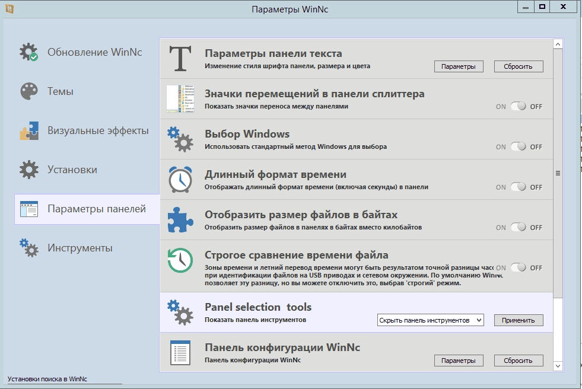Click the Строгое сравнение времени файла heading

coord(296,255)
